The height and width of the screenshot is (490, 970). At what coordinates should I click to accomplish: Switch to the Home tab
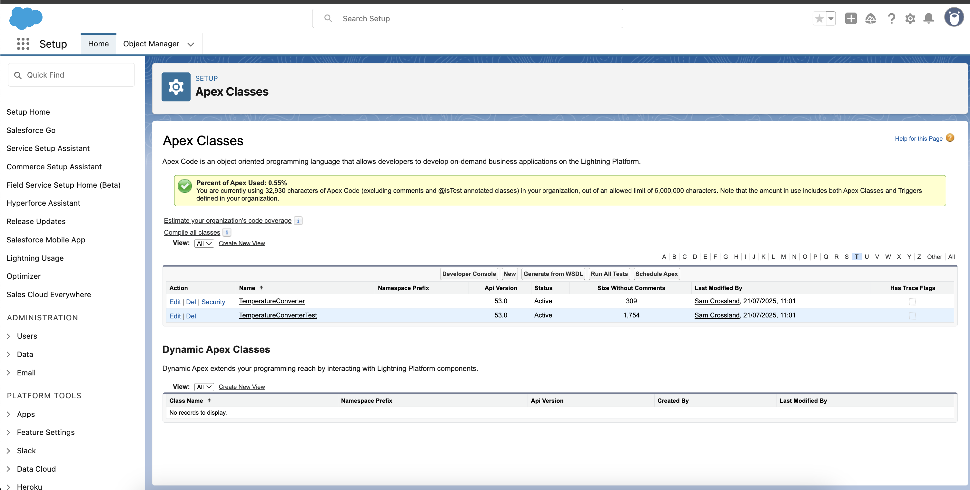pos(98,43)
